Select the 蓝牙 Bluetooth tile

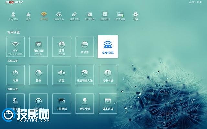click(x=61, y=47)
